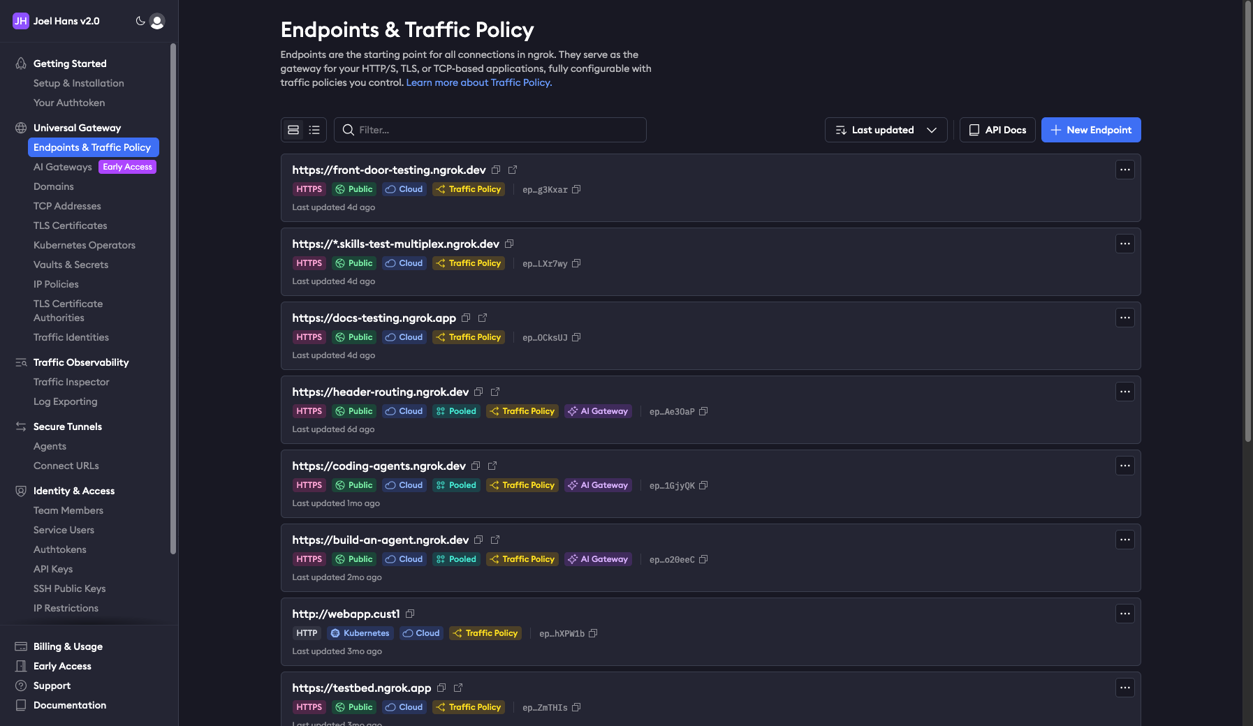Screen dimensions: 1253x726
Task: Go to AI Gateways page
Action: [63, 167]
